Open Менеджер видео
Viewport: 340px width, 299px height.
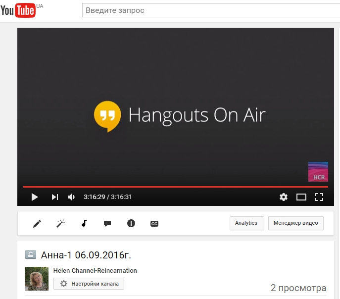point(296,223)
